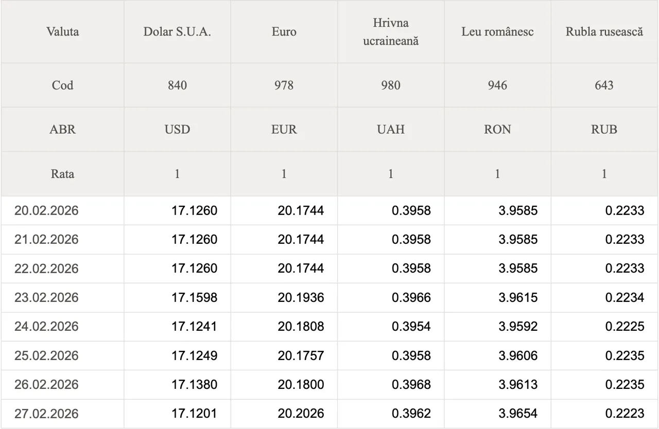Click the RUB rate 0.2225 value
Viewport: 659px width, 429px height.
click(624, 327)
